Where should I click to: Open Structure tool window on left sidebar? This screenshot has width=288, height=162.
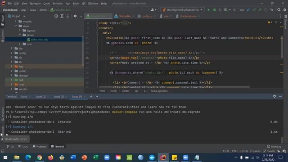click(x=2, y=114)
